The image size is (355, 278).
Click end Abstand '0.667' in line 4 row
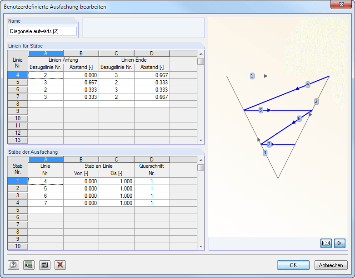pos(152,75)
